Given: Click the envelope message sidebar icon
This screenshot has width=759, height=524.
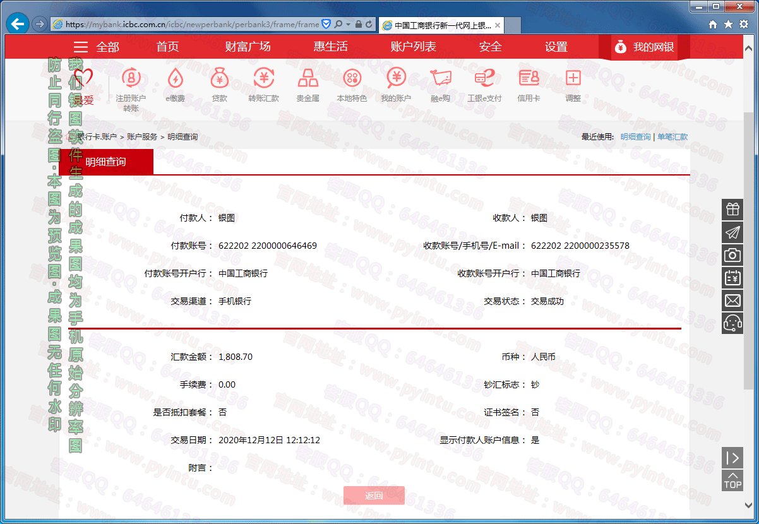Looking at the screenshot, I should coord(732,301).
